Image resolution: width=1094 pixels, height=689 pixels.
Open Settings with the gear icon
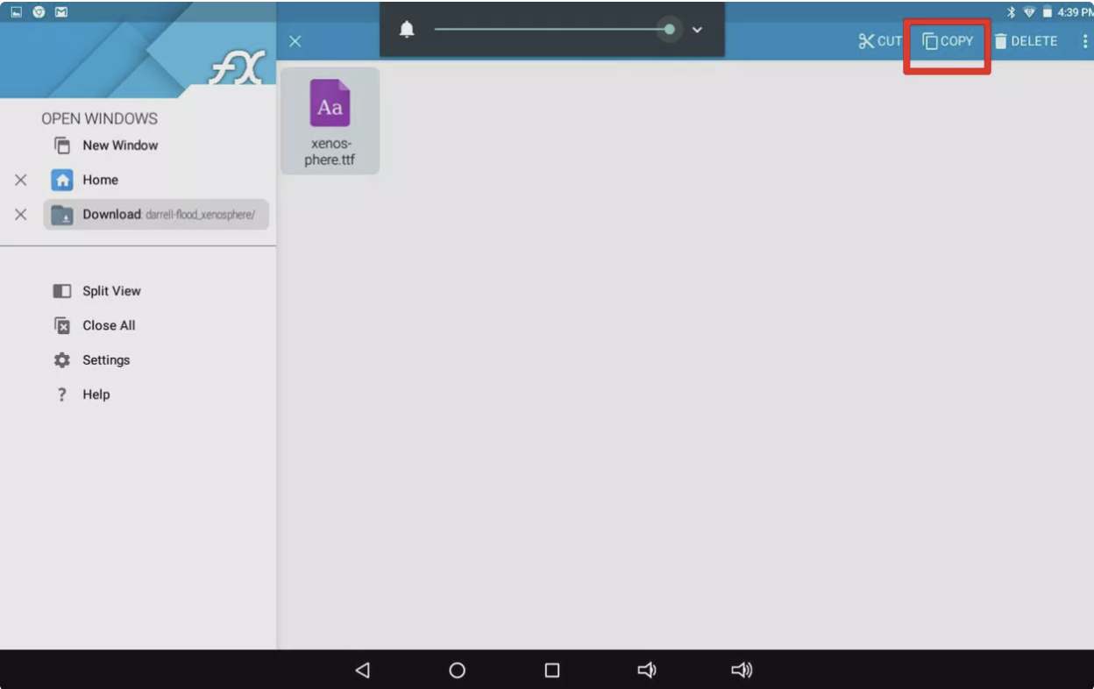[62, 360]
